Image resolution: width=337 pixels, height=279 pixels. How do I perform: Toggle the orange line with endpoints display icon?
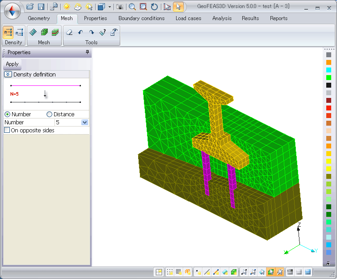coord(216,272)
